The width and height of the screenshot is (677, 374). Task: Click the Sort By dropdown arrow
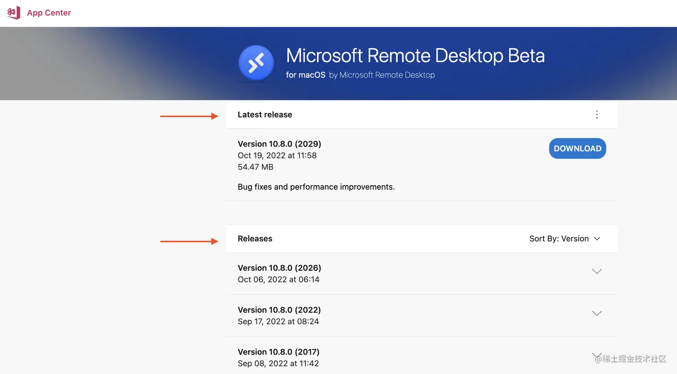[597, 238]
